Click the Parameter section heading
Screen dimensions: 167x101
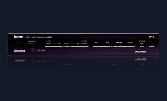tap(67, 46)
